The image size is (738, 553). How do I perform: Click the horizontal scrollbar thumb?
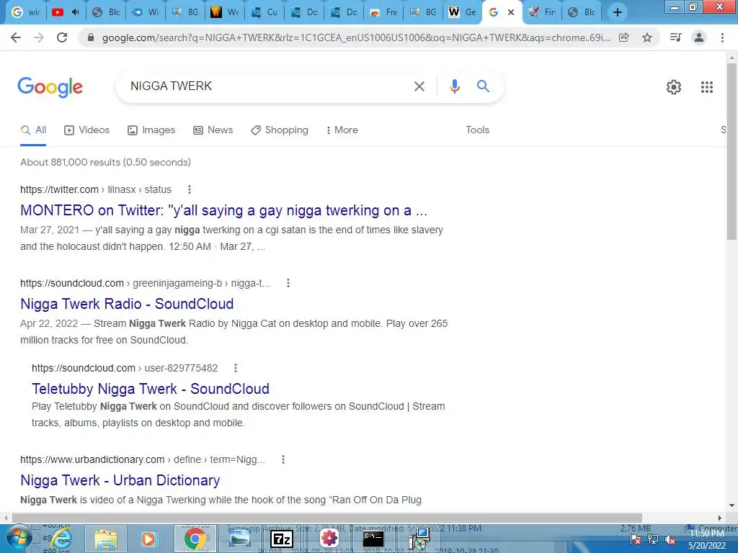[327, 518]
